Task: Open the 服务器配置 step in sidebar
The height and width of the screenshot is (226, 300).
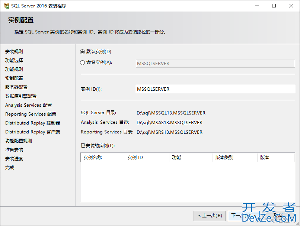Action: [x=16, y=87]
